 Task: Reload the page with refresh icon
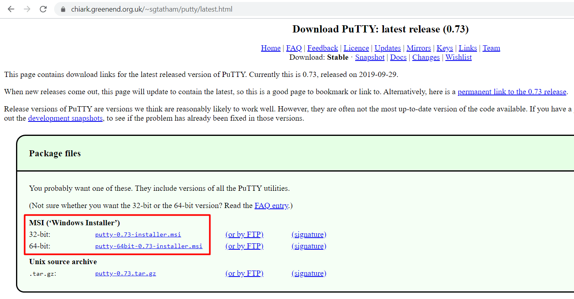(43, 9)
